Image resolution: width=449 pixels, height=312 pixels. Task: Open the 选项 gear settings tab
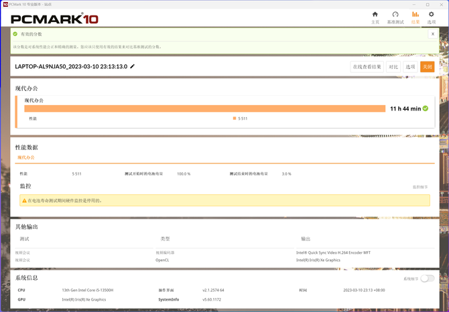point(432,17)
